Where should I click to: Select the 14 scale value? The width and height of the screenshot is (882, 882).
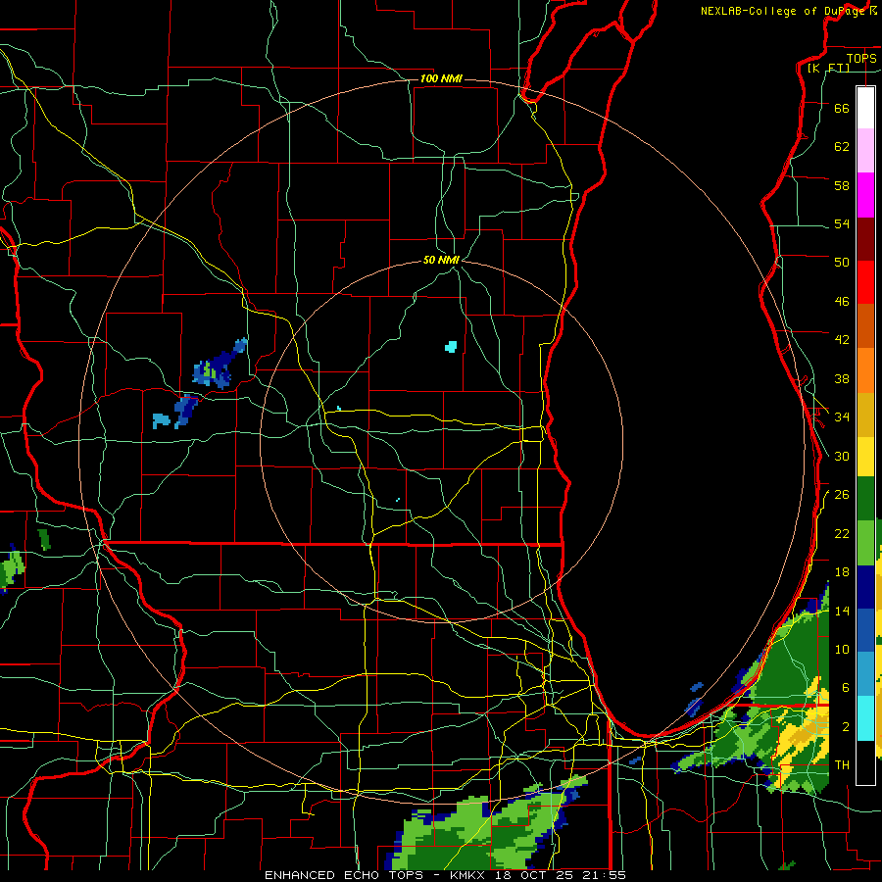point(842,611)
